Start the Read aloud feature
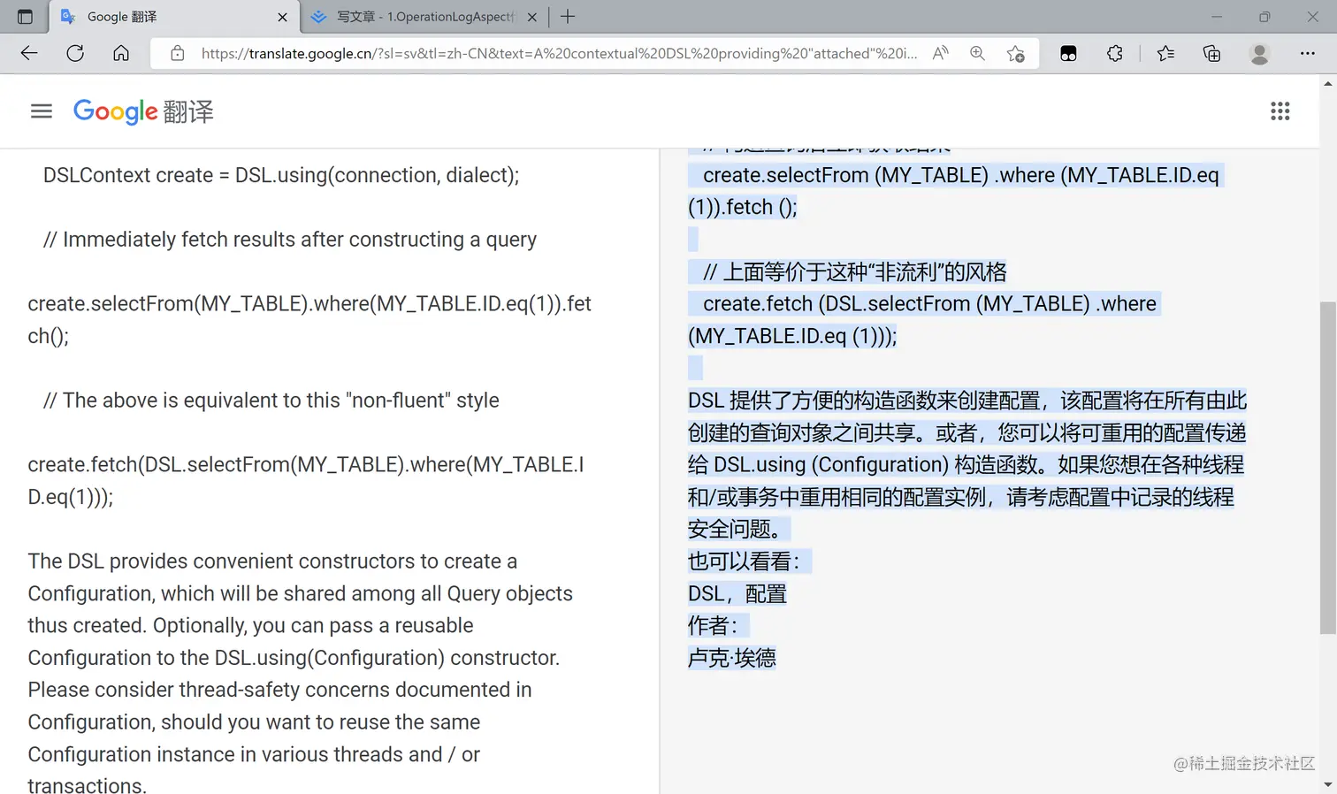The width and height of the screenshot is (1337, 794). [x=941, y=54]
